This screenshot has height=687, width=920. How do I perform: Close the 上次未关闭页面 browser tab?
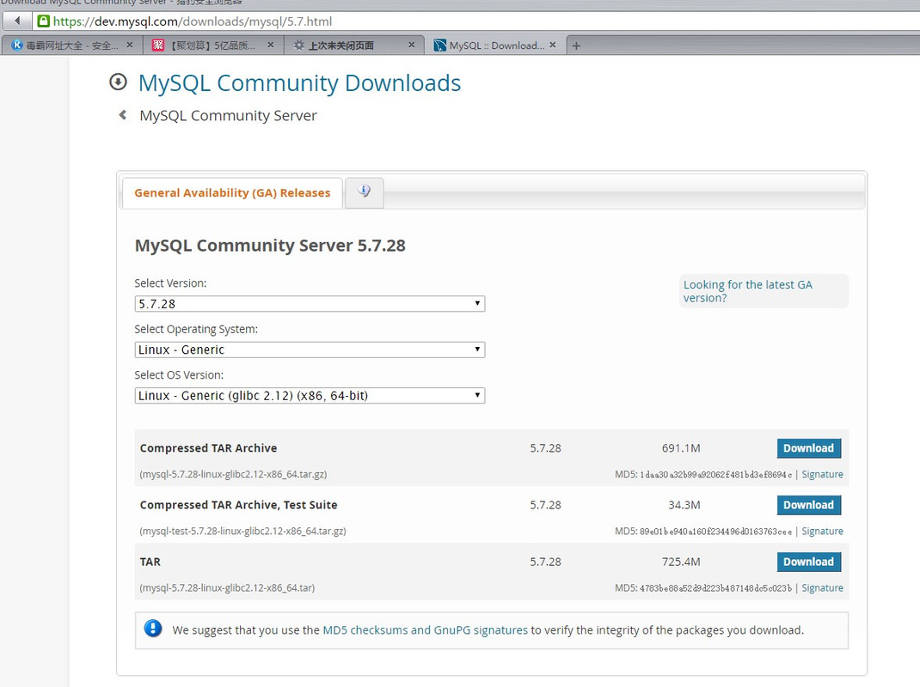pos(411,45)
